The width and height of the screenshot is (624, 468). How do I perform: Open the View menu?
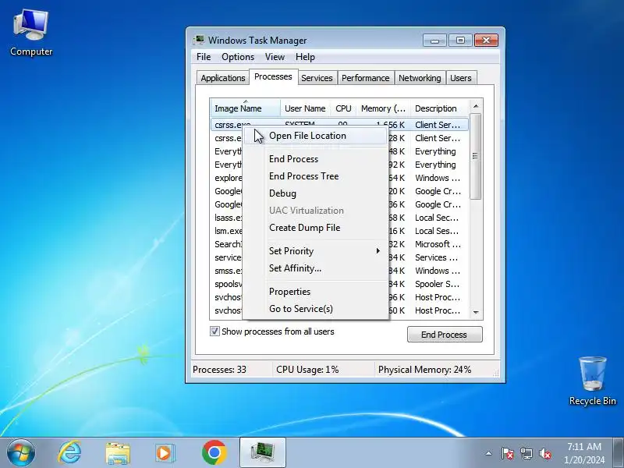(x=275, y=57)
